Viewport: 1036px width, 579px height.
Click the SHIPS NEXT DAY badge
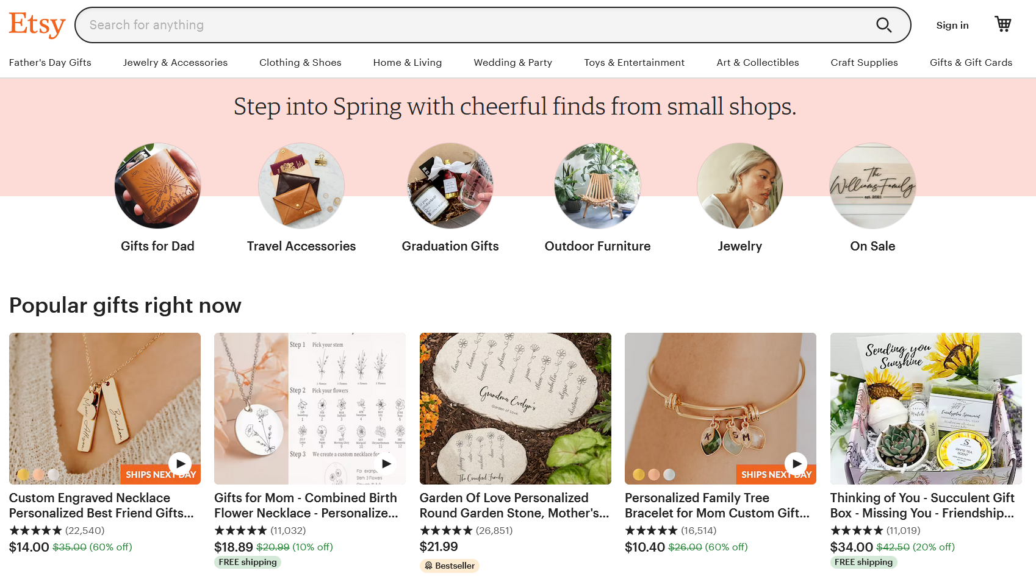[x=160, y=474]
